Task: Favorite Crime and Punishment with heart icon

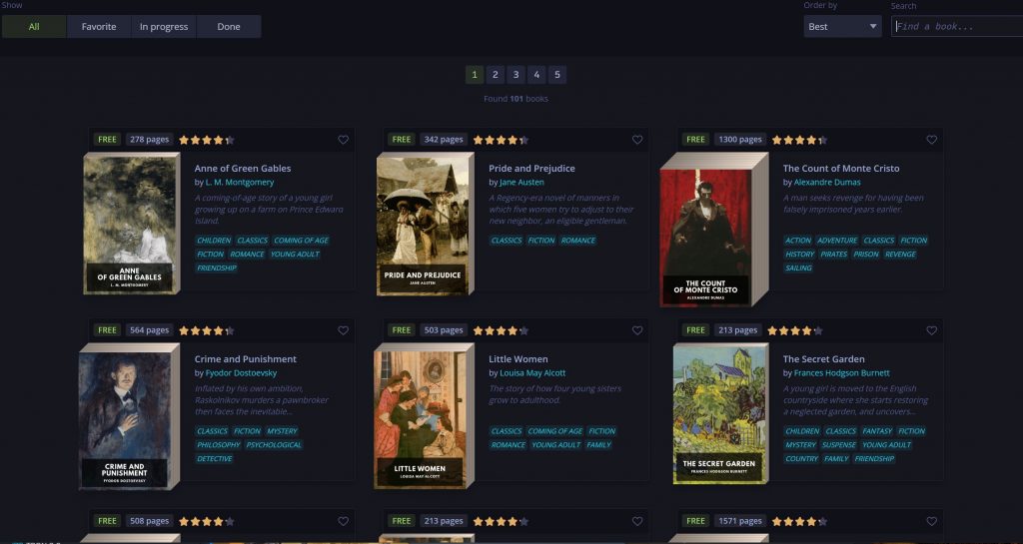Action: coord(344,330)
